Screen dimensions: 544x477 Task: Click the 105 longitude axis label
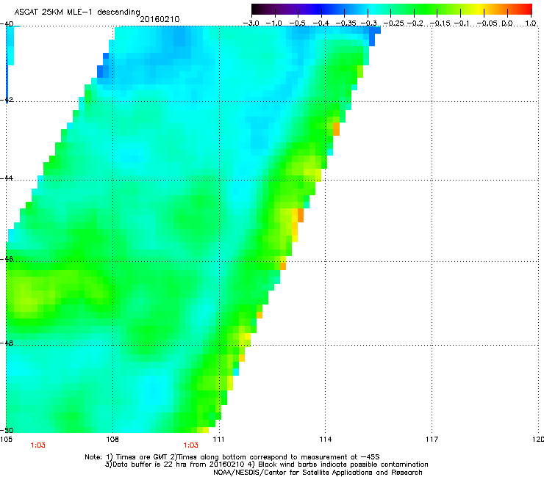7,440
